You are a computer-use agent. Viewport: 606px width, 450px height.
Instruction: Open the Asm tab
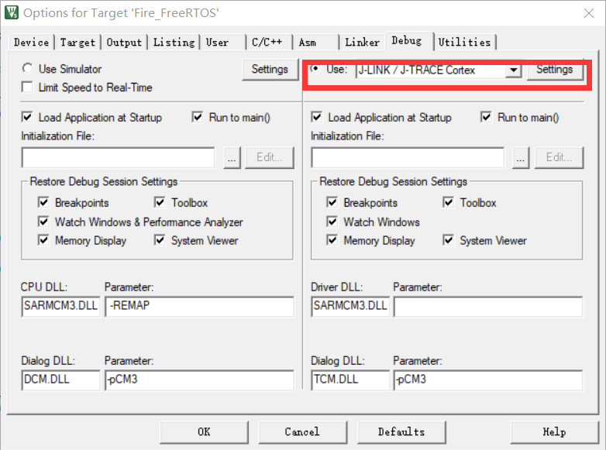click(315, 42)
